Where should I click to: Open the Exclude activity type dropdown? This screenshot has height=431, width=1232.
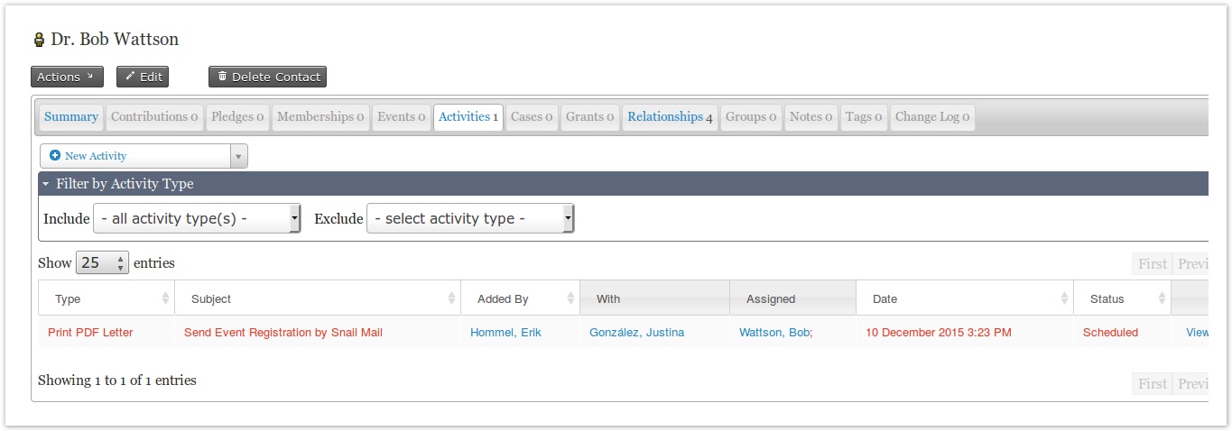(x=470, y=218)
